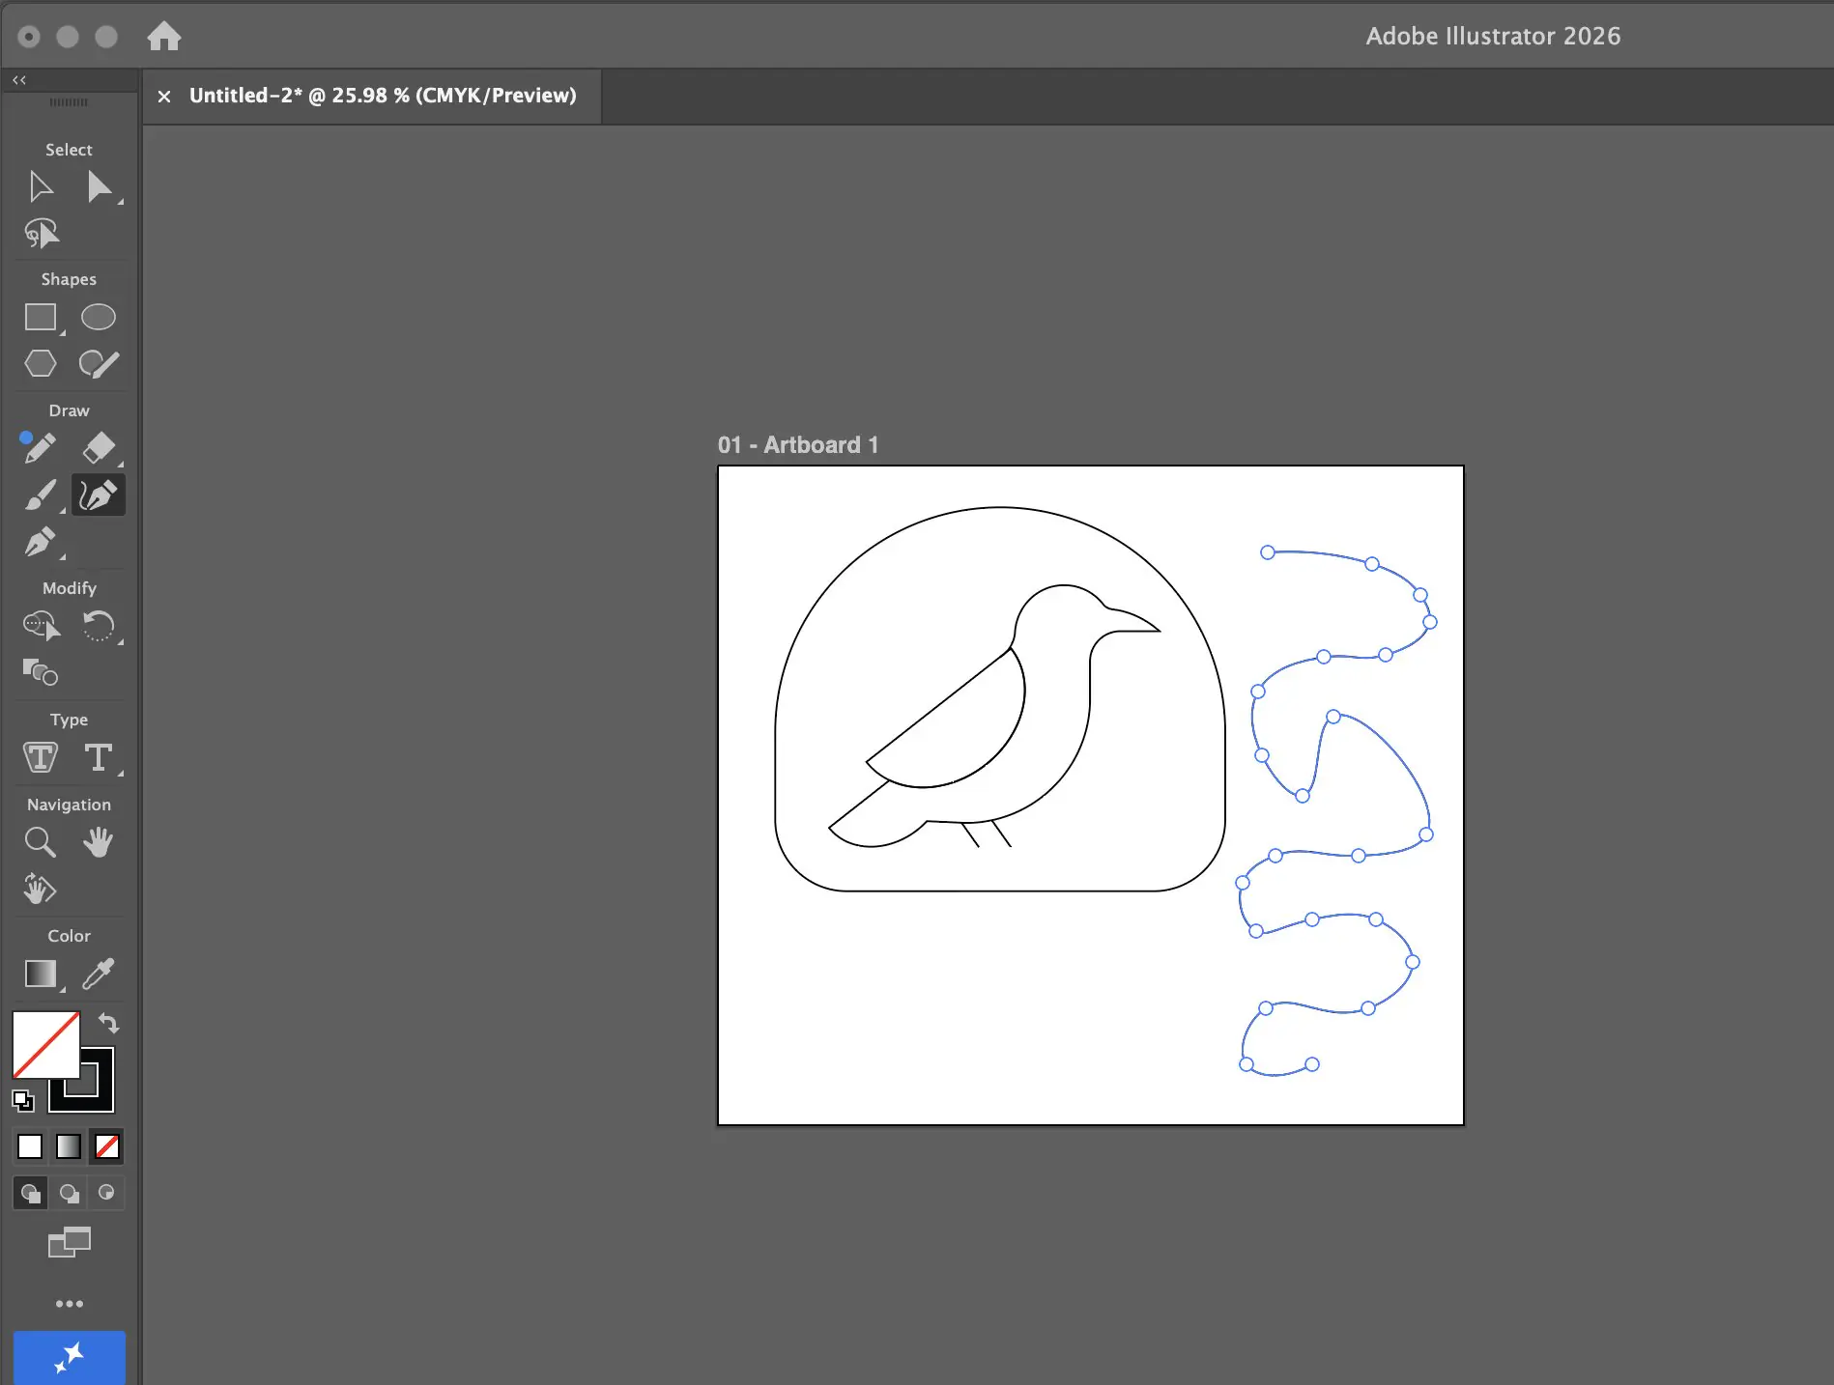Open the Home screen

point(164,36)
